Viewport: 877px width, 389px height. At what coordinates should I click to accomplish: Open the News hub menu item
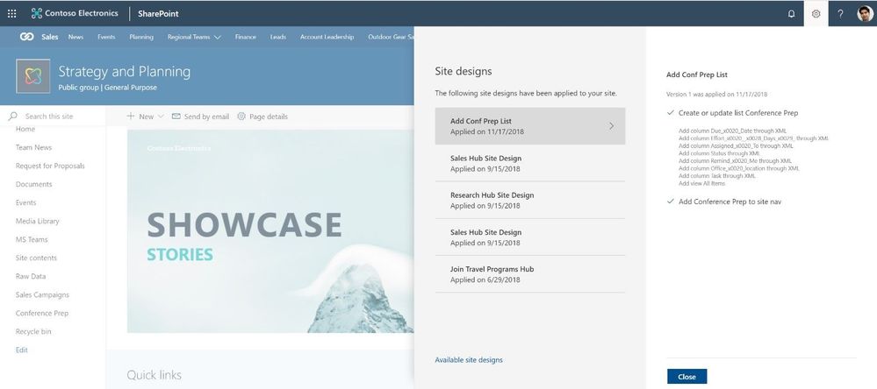75,37
